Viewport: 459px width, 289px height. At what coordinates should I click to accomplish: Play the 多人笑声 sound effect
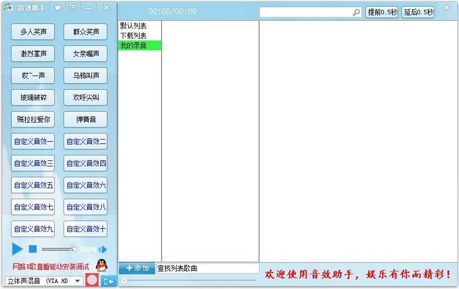coord(33,32)
